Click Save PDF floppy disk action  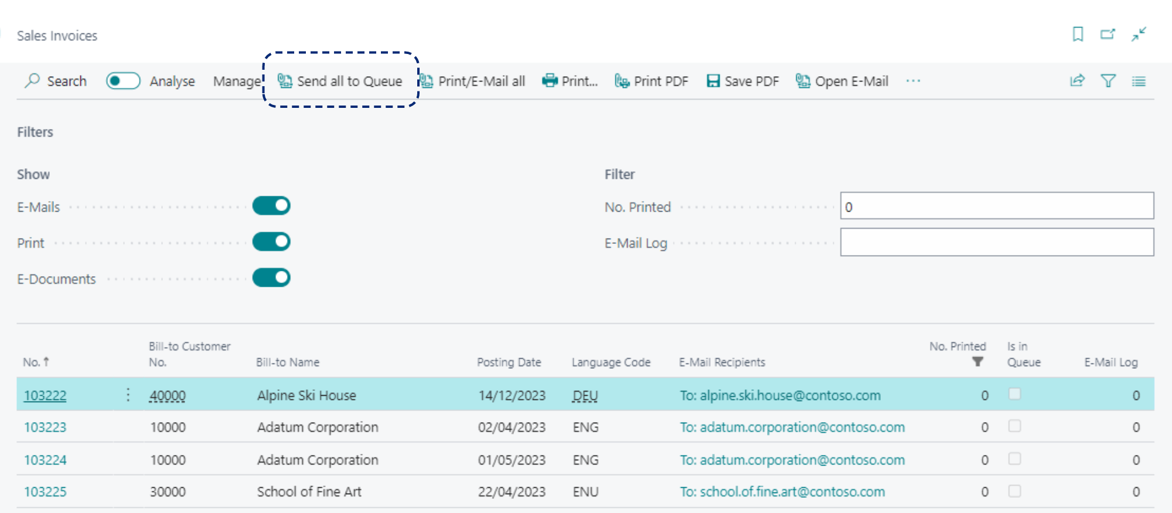[x=742, y=81]
